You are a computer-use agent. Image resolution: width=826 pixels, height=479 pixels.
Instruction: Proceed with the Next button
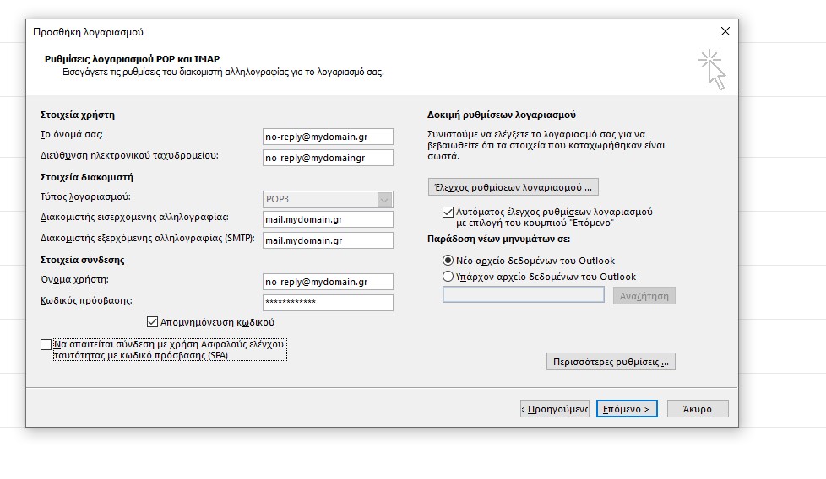626,409
